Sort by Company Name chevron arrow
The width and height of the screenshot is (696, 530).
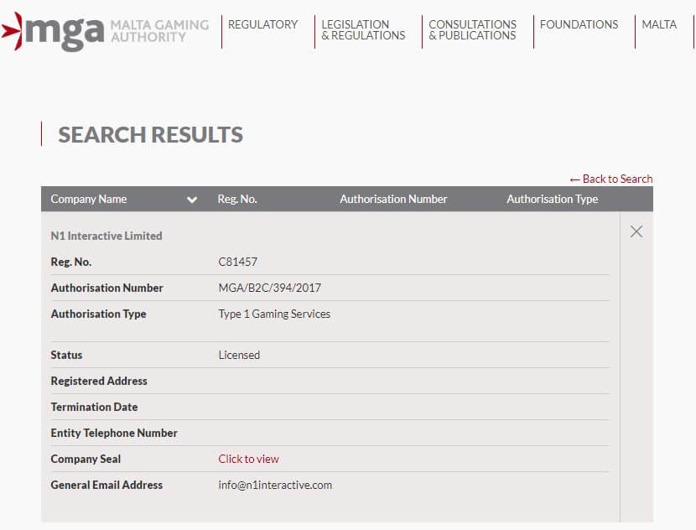pos(192,200)
